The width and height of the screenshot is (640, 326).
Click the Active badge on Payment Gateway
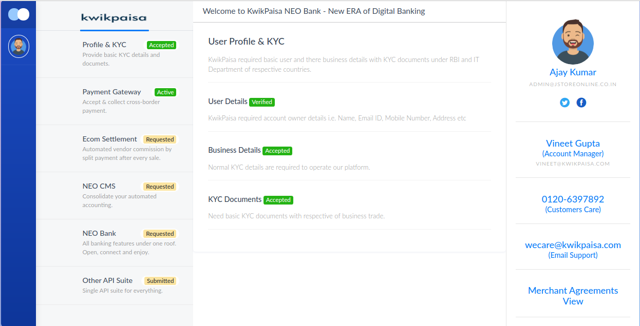coord(165,92)
